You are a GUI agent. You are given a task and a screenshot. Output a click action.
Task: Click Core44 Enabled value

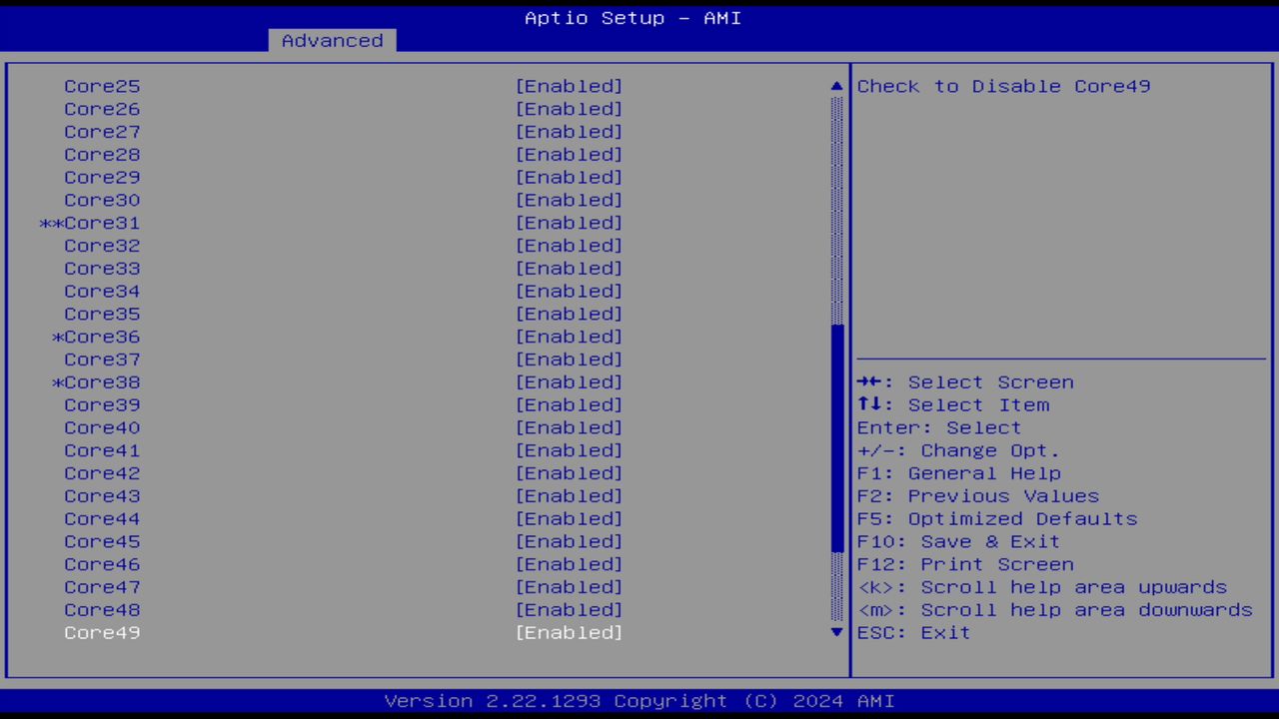pos(569,519)
